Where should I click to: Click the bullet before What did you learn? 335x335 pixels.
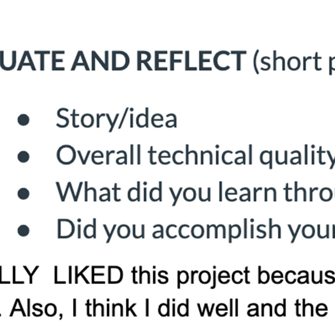point(24,194)
